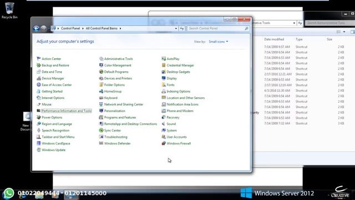Screen dimensions: 355x200
Task: Sort by Size column header
Action: [329, 39]
